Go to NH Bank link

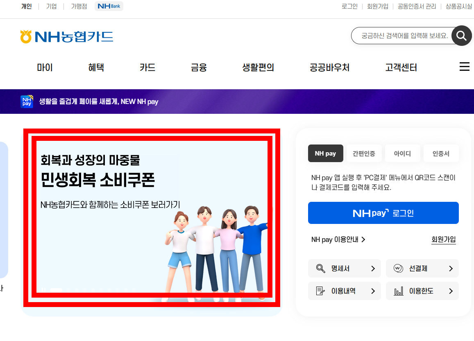tap(109, 6)
